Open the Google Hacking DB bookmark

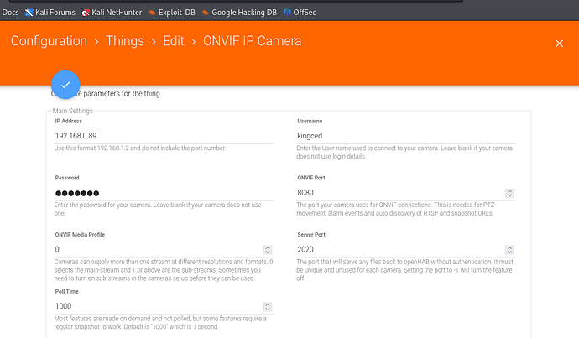click(x=240, y=13)
